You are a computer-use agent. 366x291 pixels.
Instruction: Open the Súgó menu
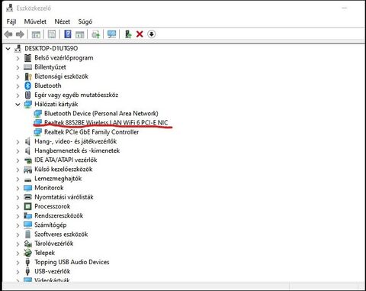click(x=85, y=21)
